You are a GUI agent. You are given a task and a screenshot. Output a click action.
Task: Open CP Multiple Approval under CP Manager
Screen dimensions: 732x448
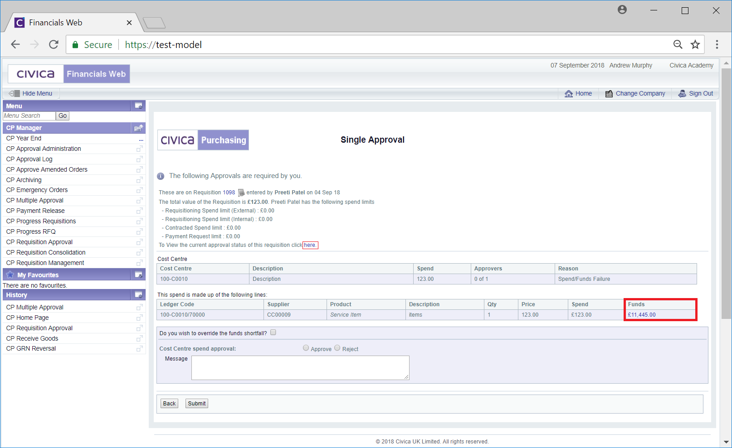pyautogui.click(x=35, y=200)
